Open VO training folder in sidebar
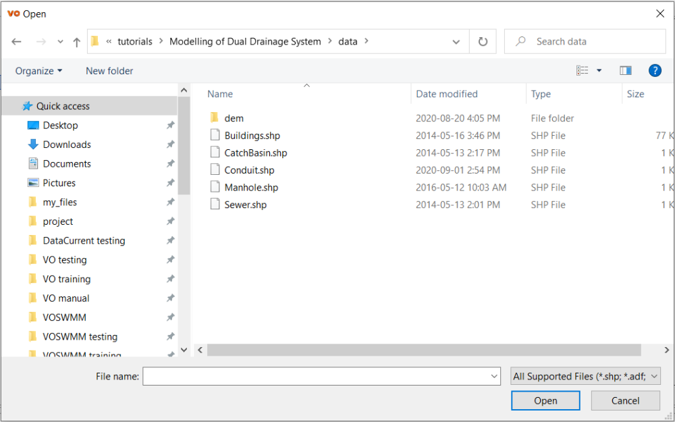675x422 pixels. point(66,279)
